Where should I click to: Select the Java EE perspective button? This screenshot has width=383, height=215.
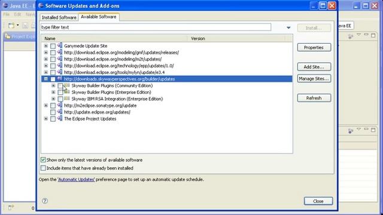(345, 26)
